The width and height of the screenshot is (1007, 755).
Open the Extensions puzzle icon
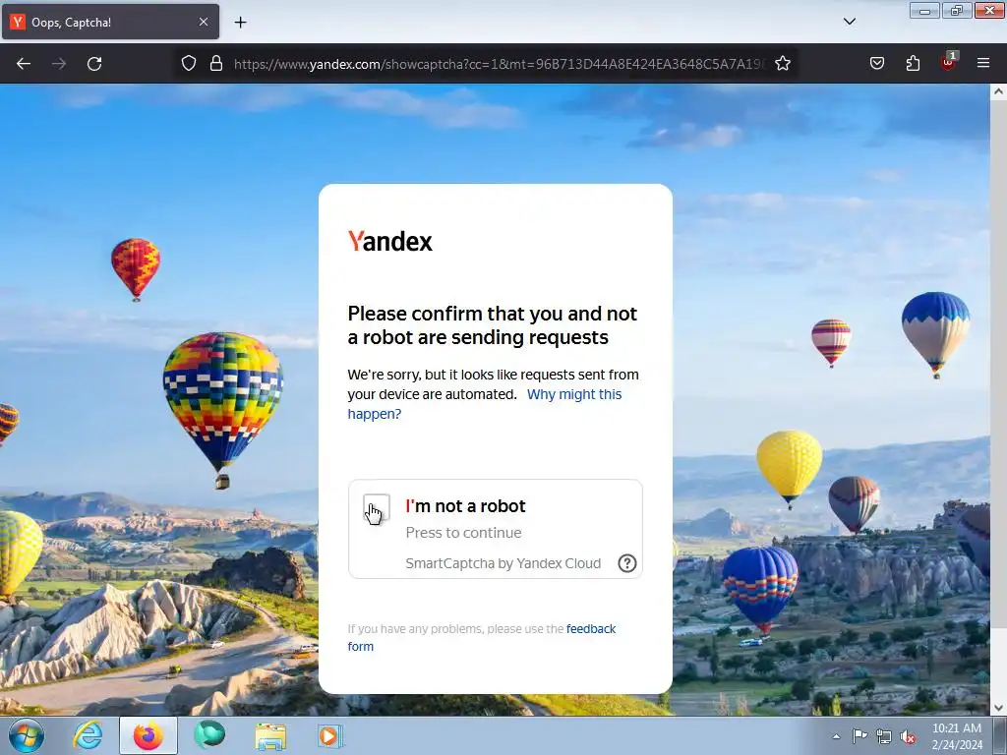(x=913, y=63)
